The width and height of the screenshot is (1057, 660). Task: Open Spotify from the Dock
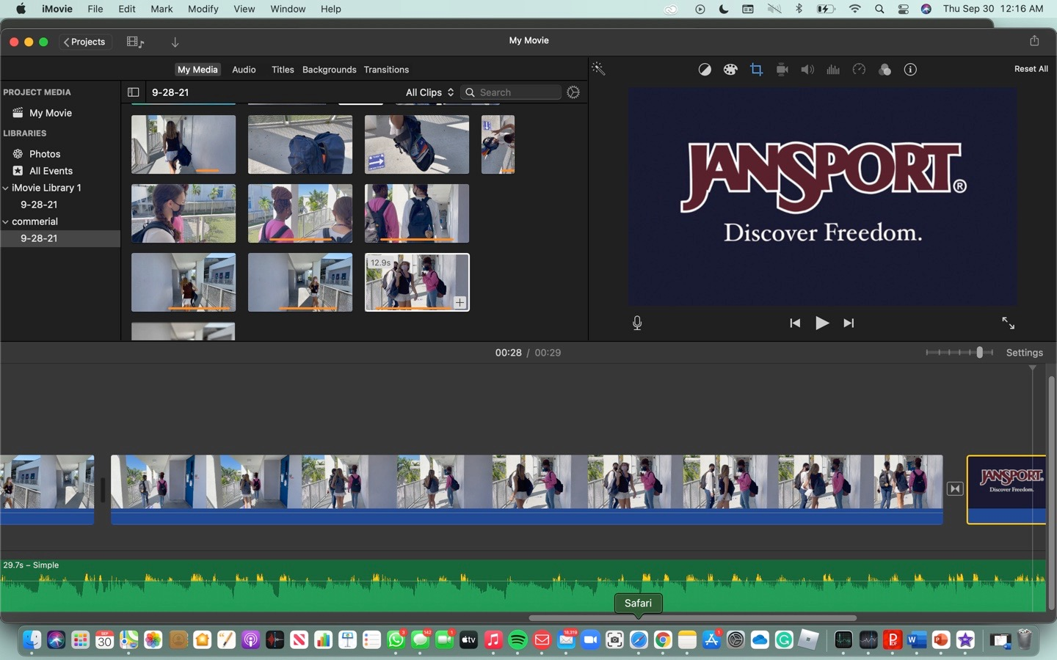[517, 640]
